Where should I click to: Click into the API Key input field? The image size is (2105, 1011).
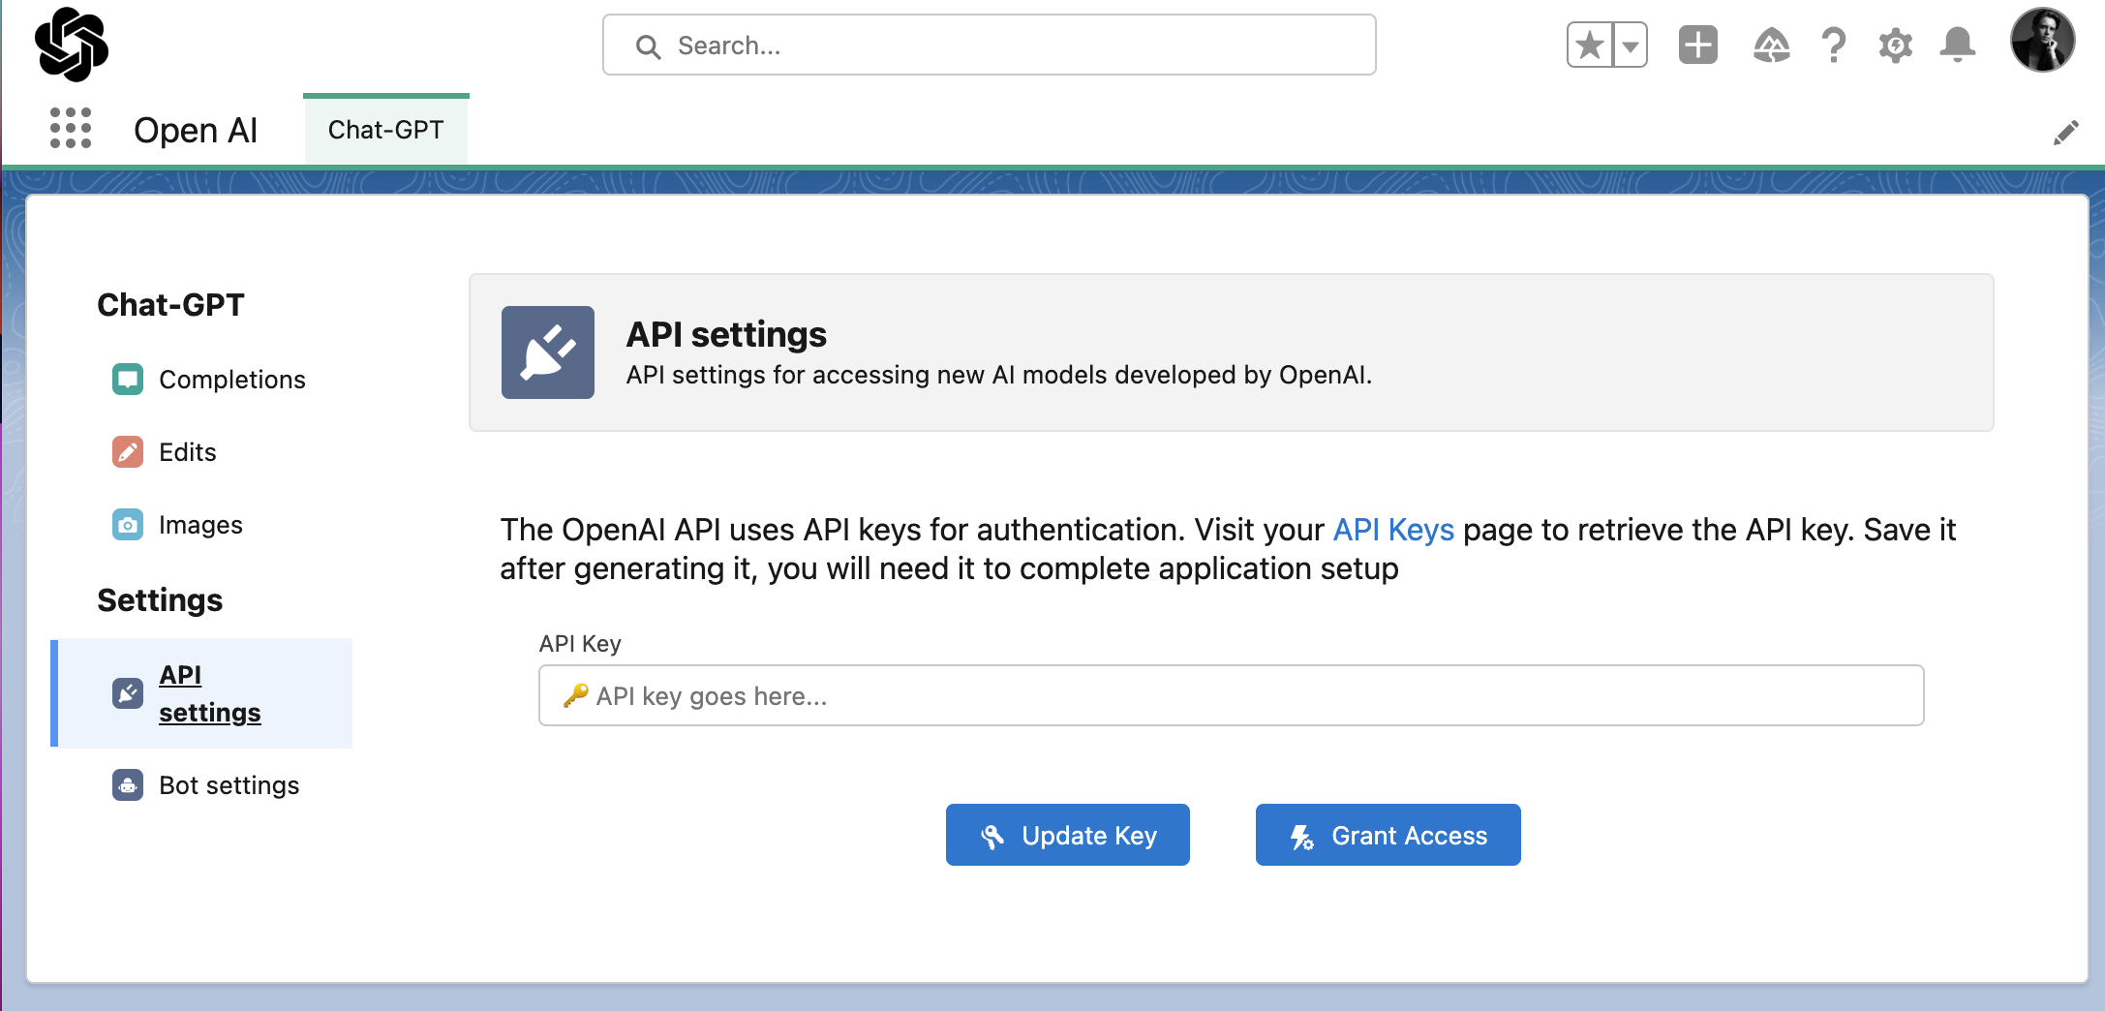(x=1231, y=695)
